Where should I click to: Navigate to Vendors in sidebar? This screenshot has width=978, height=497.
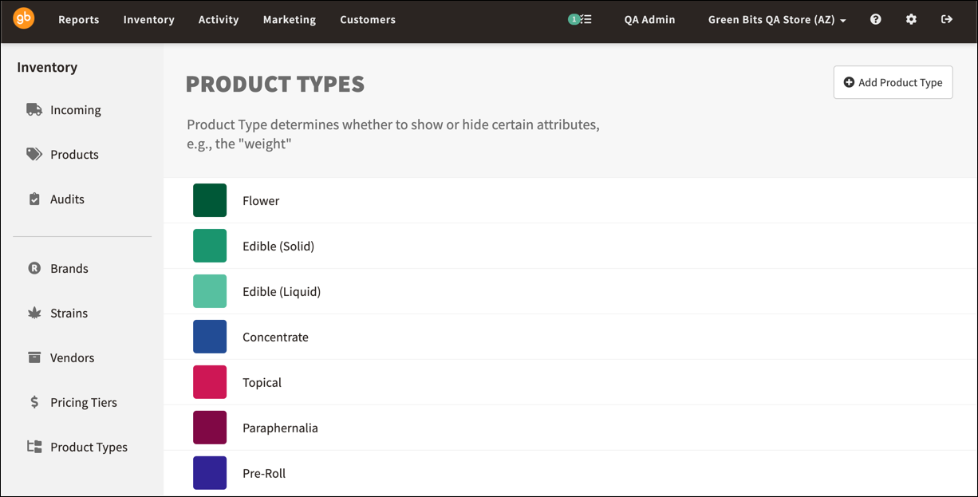pos(73,358)
